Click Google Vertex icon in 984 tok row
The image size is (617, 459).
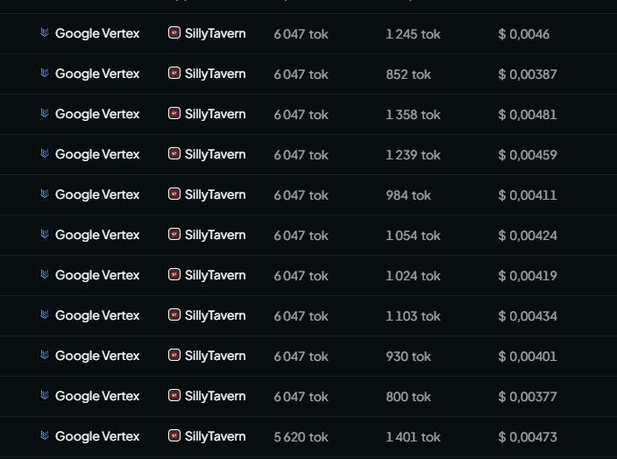click(x=45, y=194)
